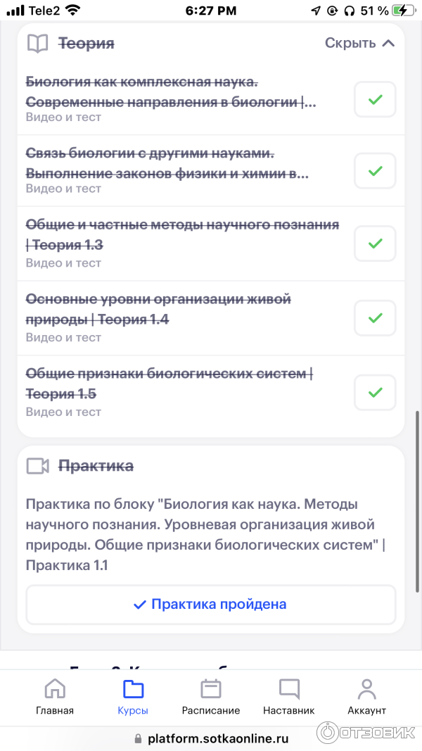Toggle checkmark for Теория 1.3 lesson
This screenshot has width=422, height=751.
tap(375, 244)
